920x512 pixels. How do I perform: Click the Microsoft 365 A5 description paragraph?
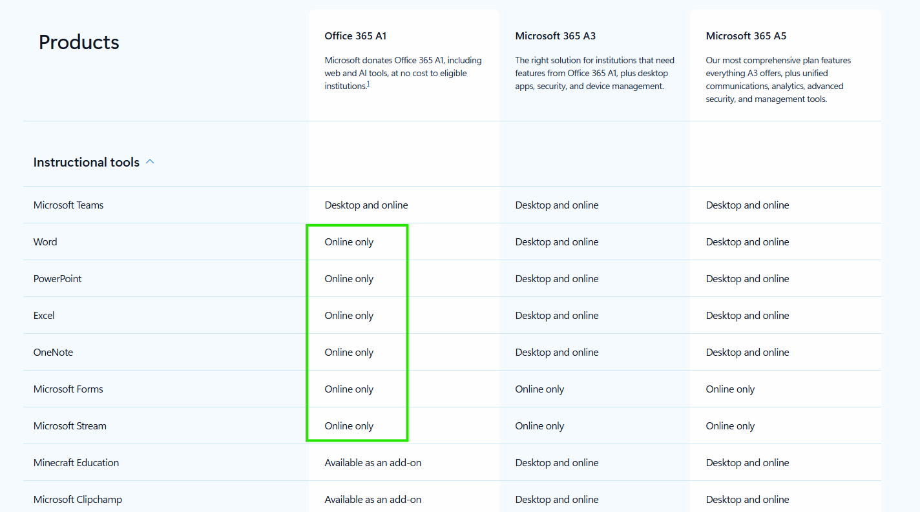[779, 79]
